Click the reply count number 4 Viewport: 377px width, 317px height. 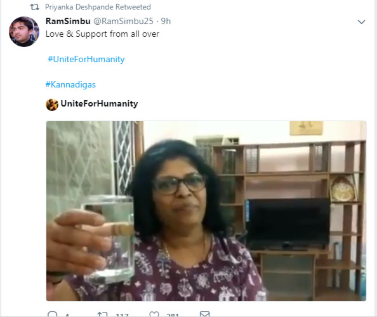[x=67, y=315]
